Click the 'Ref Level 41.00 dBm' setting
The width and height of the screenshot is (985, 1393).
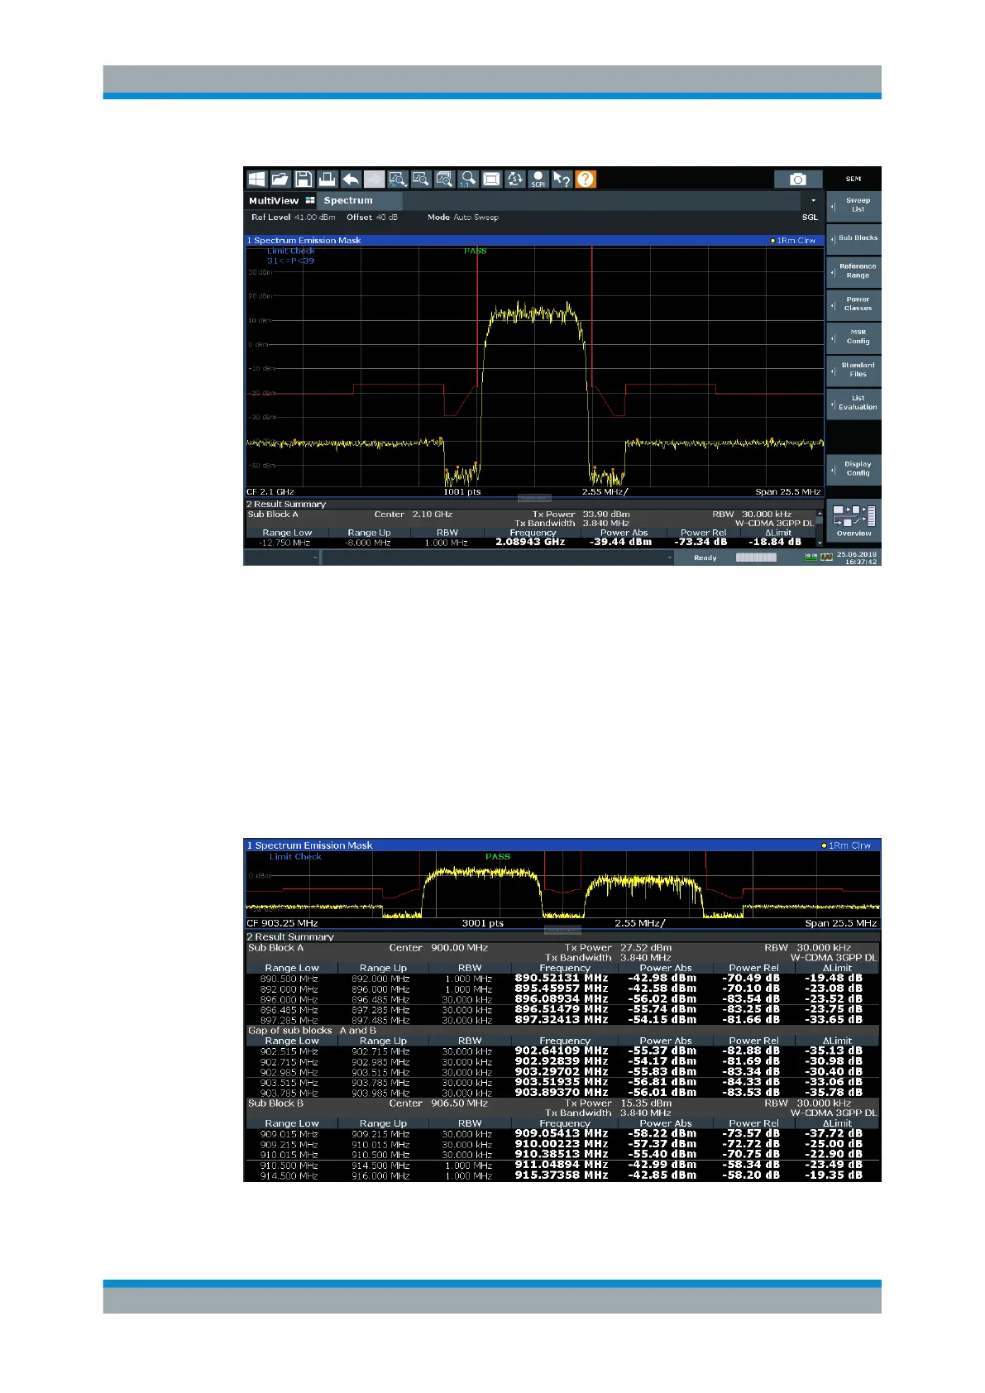pos(293,218)
